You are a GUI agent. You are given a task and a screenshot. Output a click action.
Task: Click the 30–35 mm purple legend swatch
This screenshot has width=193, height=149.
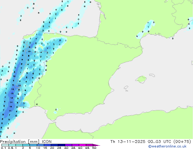click(68, 145)
